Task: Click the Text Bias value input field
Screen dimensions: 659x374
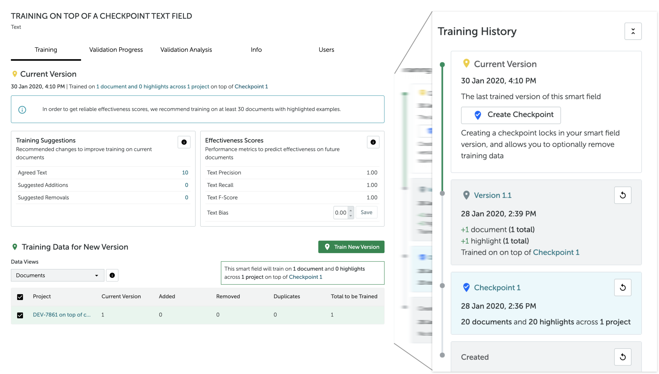Action: (341, 213)
